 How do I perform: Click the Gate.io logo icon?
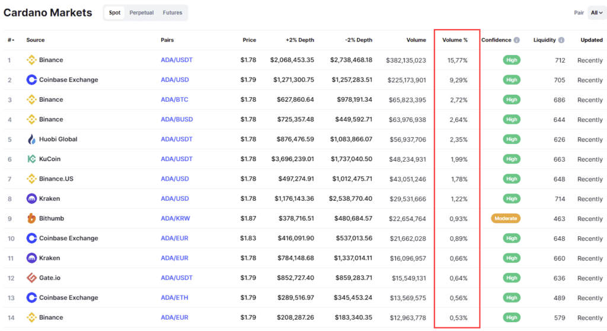pos(31,278)
